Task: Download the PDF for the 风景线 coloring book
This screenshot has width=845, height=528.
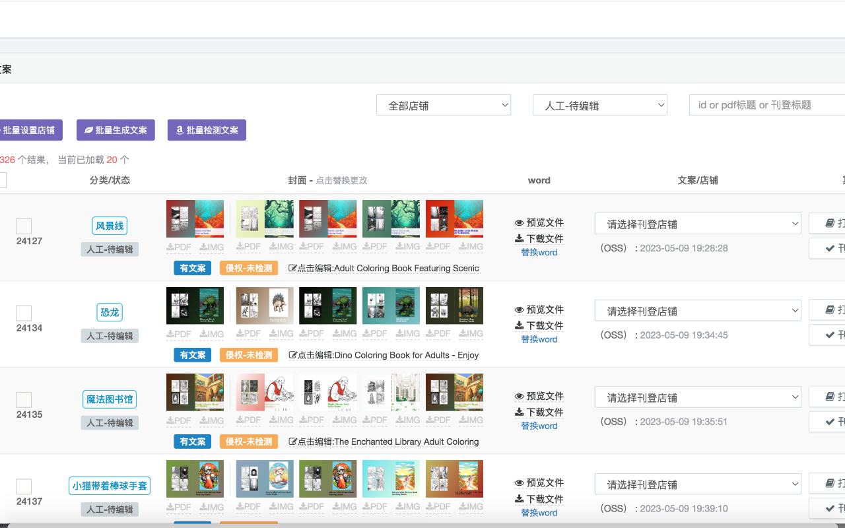Action: [179, 247]
